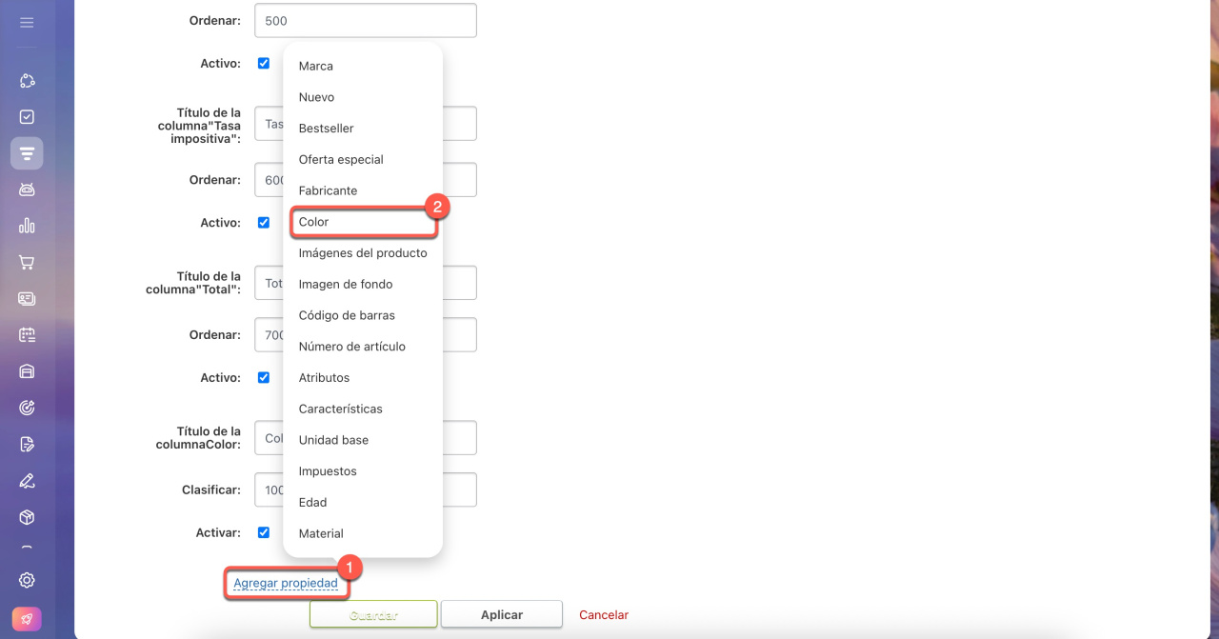Click the rocket icon at sidebar bottom
The width and height of the screenshot is (1219, 639).
pos(27,619)
